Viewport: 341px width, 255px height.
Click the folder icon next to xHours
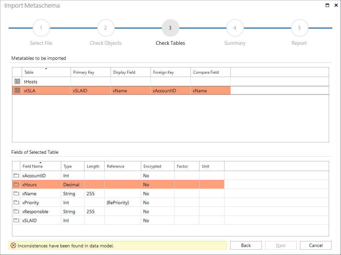(x=16, y=184)
